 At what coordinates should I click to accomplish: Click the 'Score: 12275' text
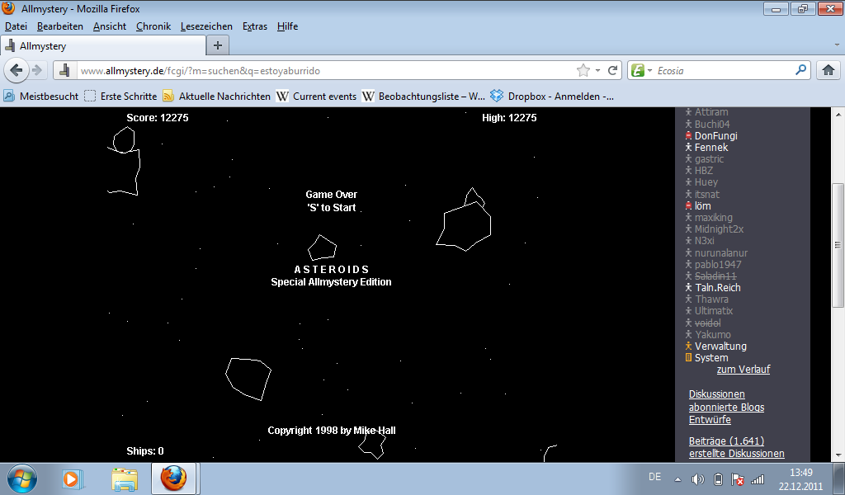tap(158, 118)
